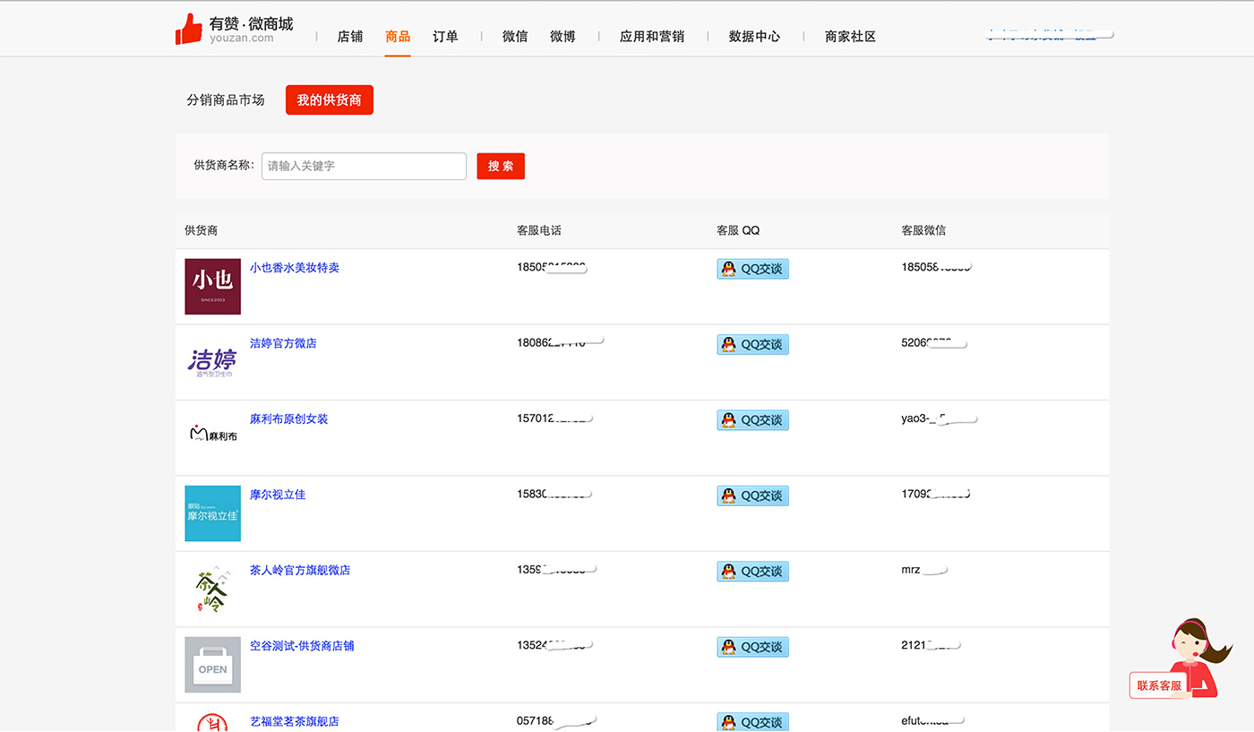
Task: Click the 客服 QQ column header
Action: [x=738, y=230]
